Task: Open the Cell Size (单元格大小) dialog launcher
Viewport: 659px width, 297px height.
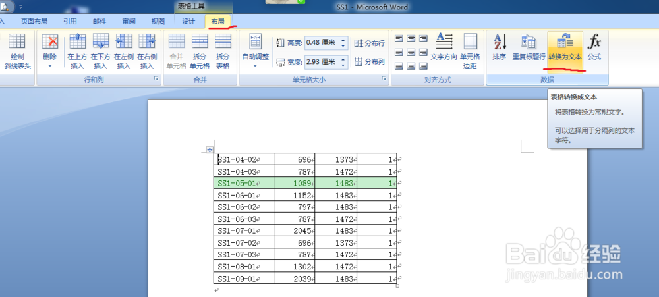Action: [x=384, y=78]
